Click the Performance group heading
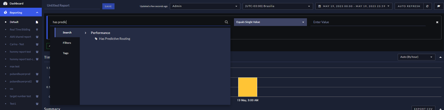The width and height of the screenshot is (444, 110). [100, 33]
